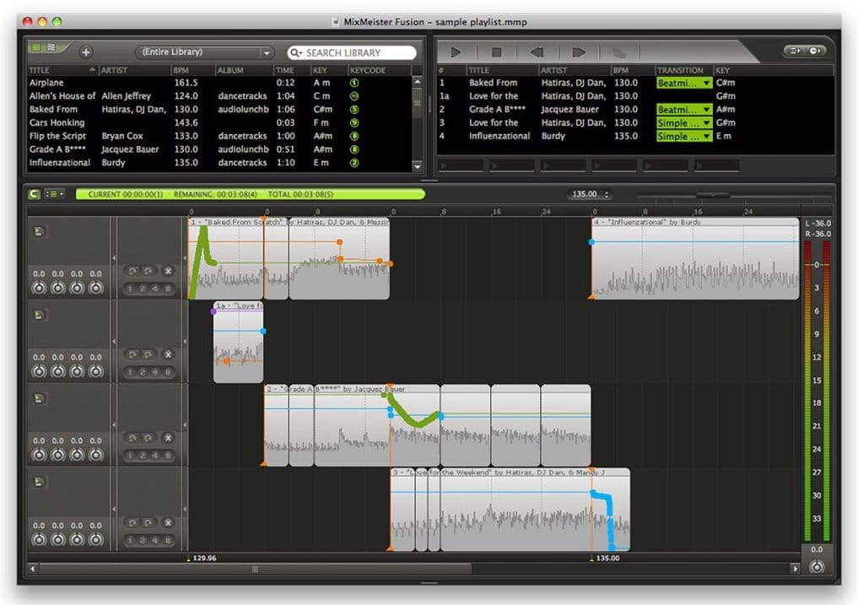Select Flip the Script in the library
This screenshot has height=605, width=858.
57,136
